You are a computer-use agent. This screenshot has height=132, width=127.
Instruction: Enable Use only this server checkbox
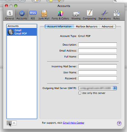pyautogui.click(x=80, y=93)
